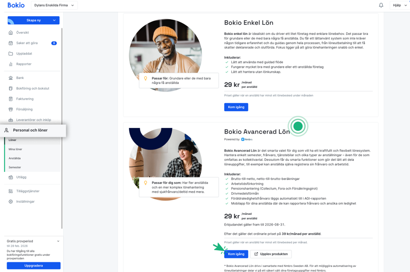The width and height of the screenshot is (410, 272).
Task: Click the Översikt home icon
Action: click(x=11, y=33)
